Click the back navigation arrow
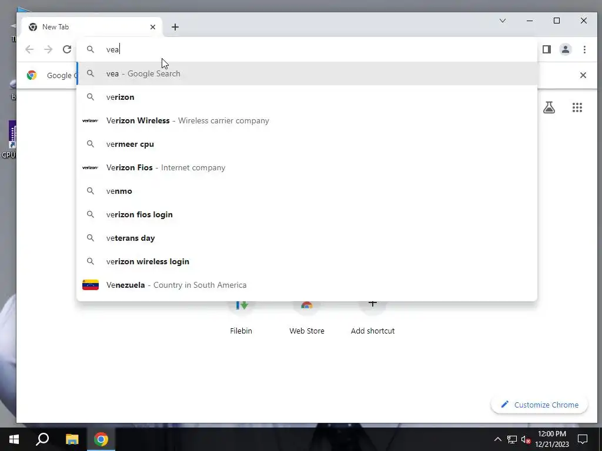 pyautogui.click(x=29, y=49)
